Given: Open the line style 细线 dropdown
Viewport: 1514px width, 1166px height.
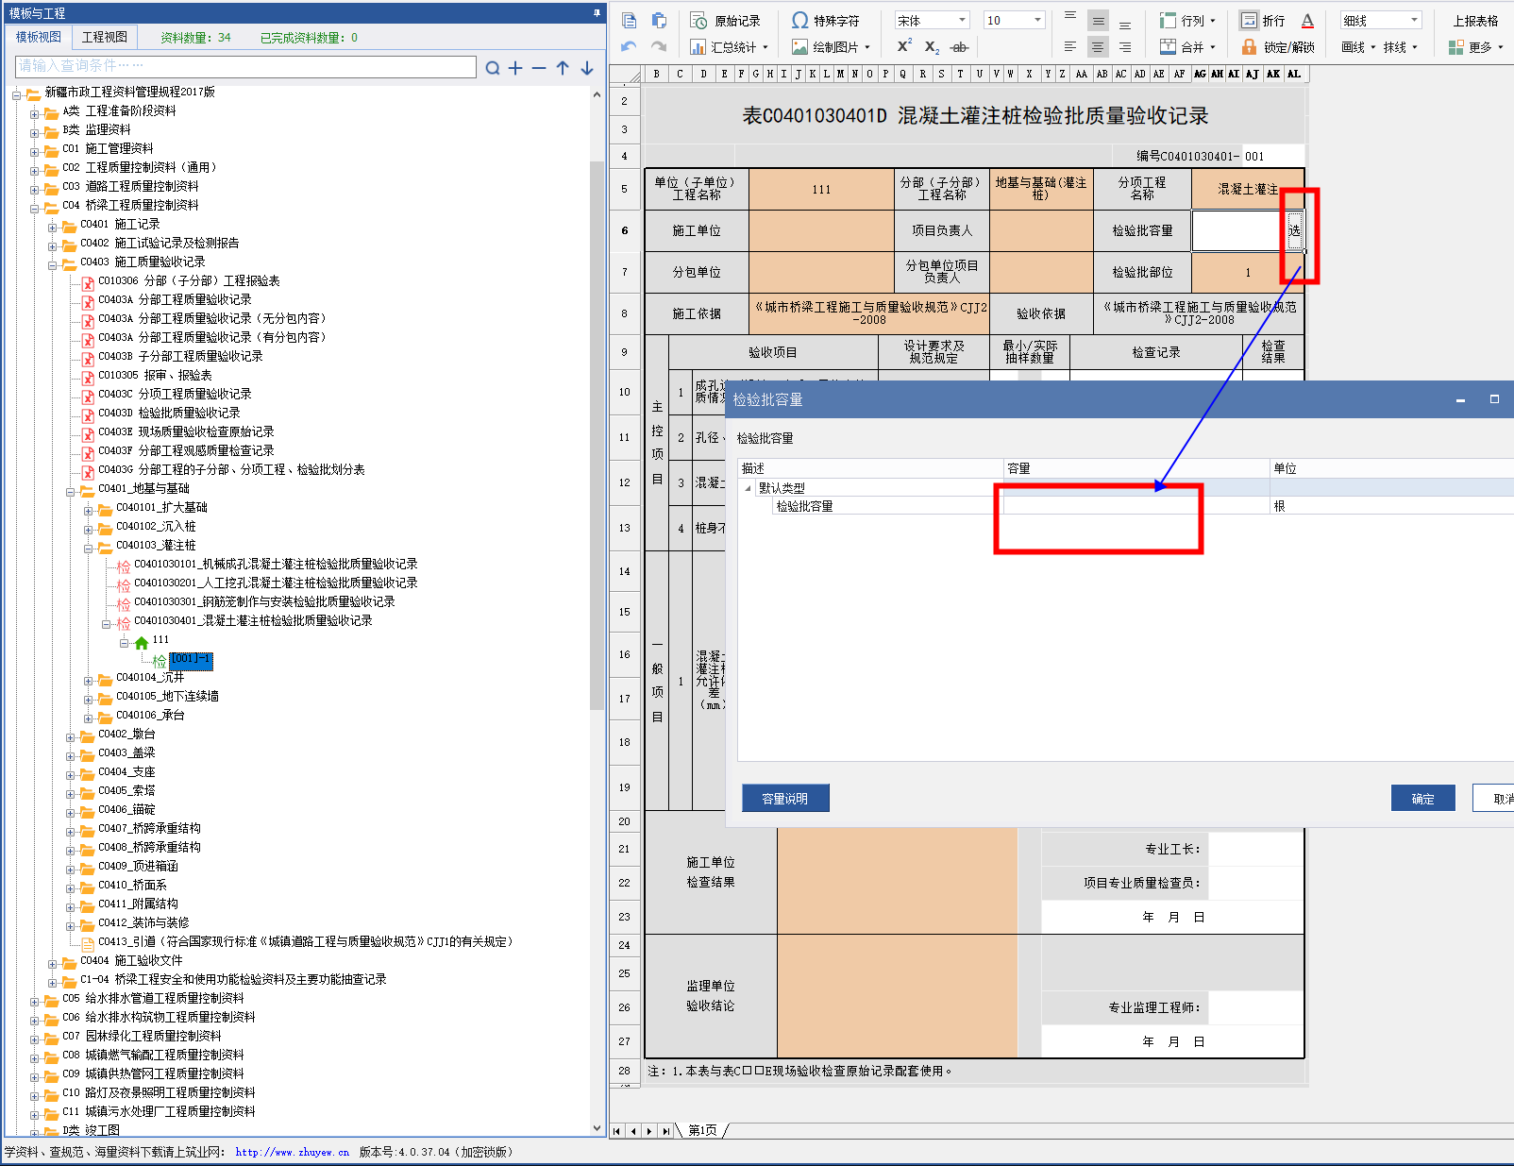Looking at the screenshot, I should tap(1415, 20).
